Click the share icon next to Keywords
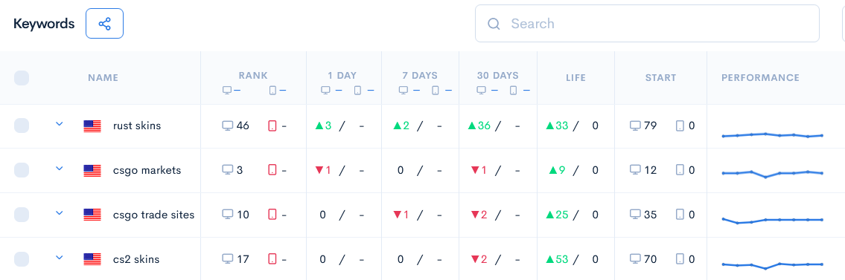This screenshot has height=280, width=845. pos(104,24)
